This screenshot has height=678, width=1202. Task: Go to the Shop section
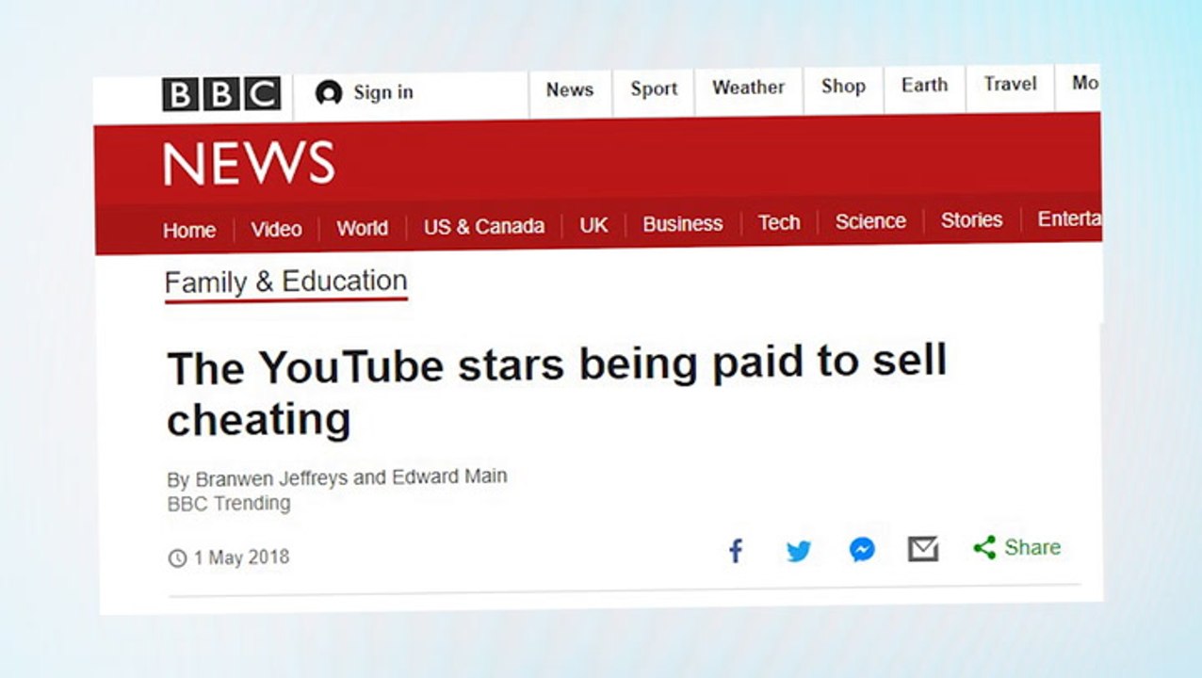coord(843,87)
